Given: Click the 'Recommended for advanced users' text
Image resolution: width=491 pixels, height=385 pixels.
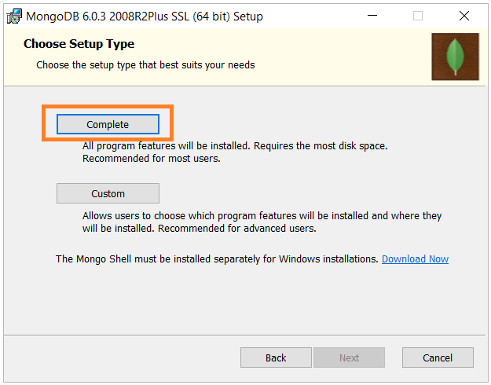Looking at the screenshot, I should (x=237, y=229).
